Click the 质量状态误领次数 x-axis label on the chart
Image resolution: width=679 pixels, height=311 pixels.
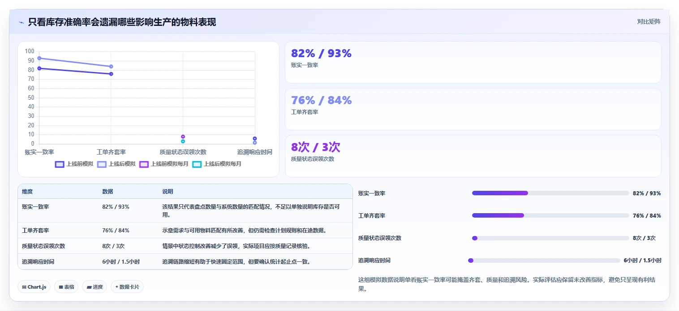pyautogui.click(x=183, y=152)
